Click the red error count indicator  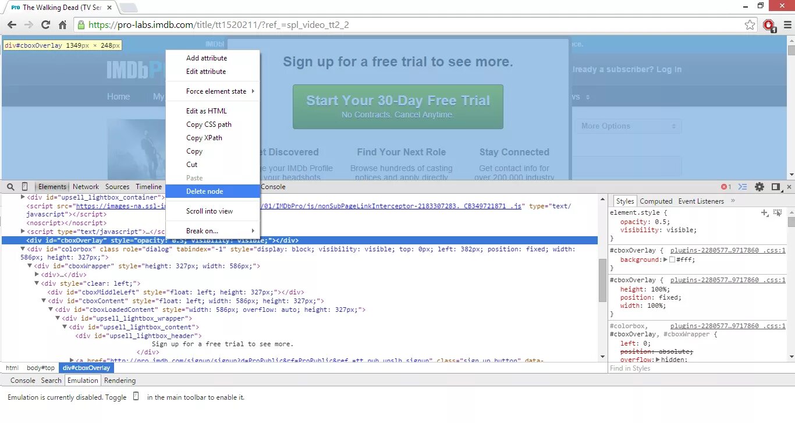pyautogui.click(x=726, y=187)
